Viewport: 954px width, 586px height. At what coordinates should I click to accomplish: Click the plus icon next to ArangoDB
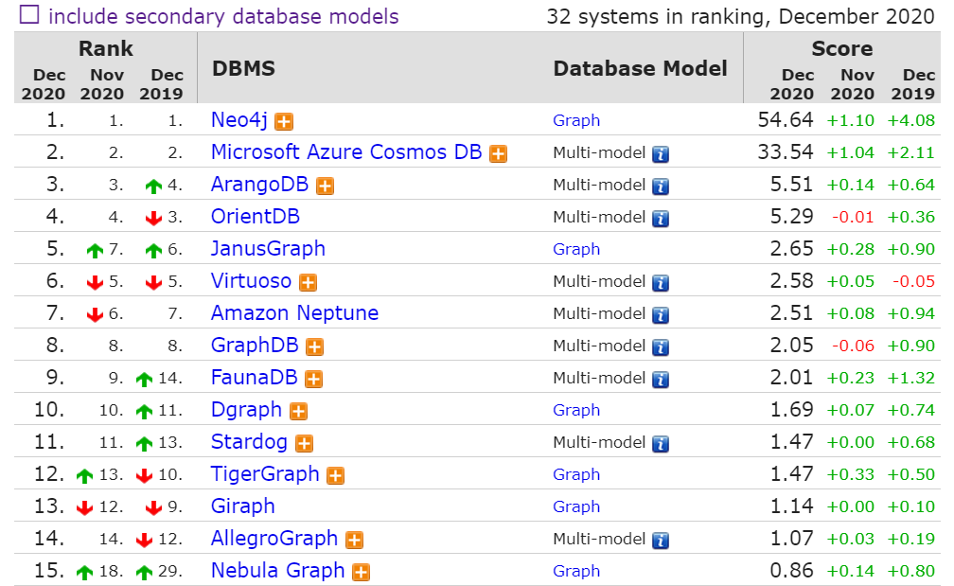pyautogui.click(x=325, y=186)
